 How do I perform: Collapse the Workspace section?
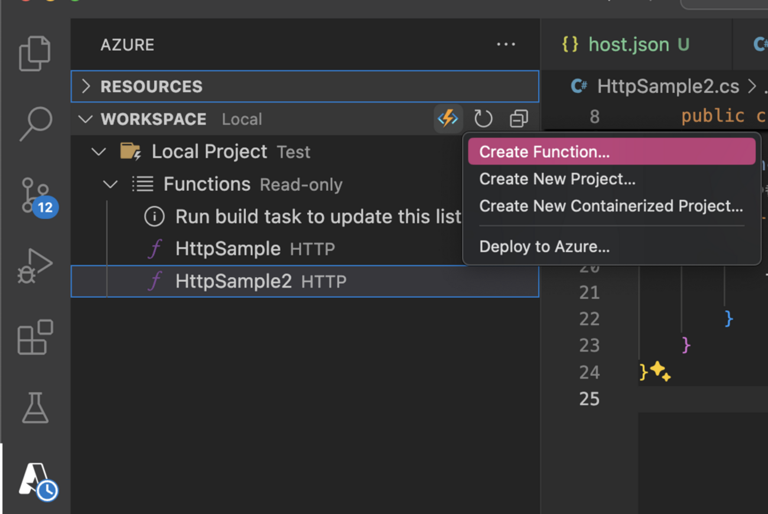coord(86,119)
